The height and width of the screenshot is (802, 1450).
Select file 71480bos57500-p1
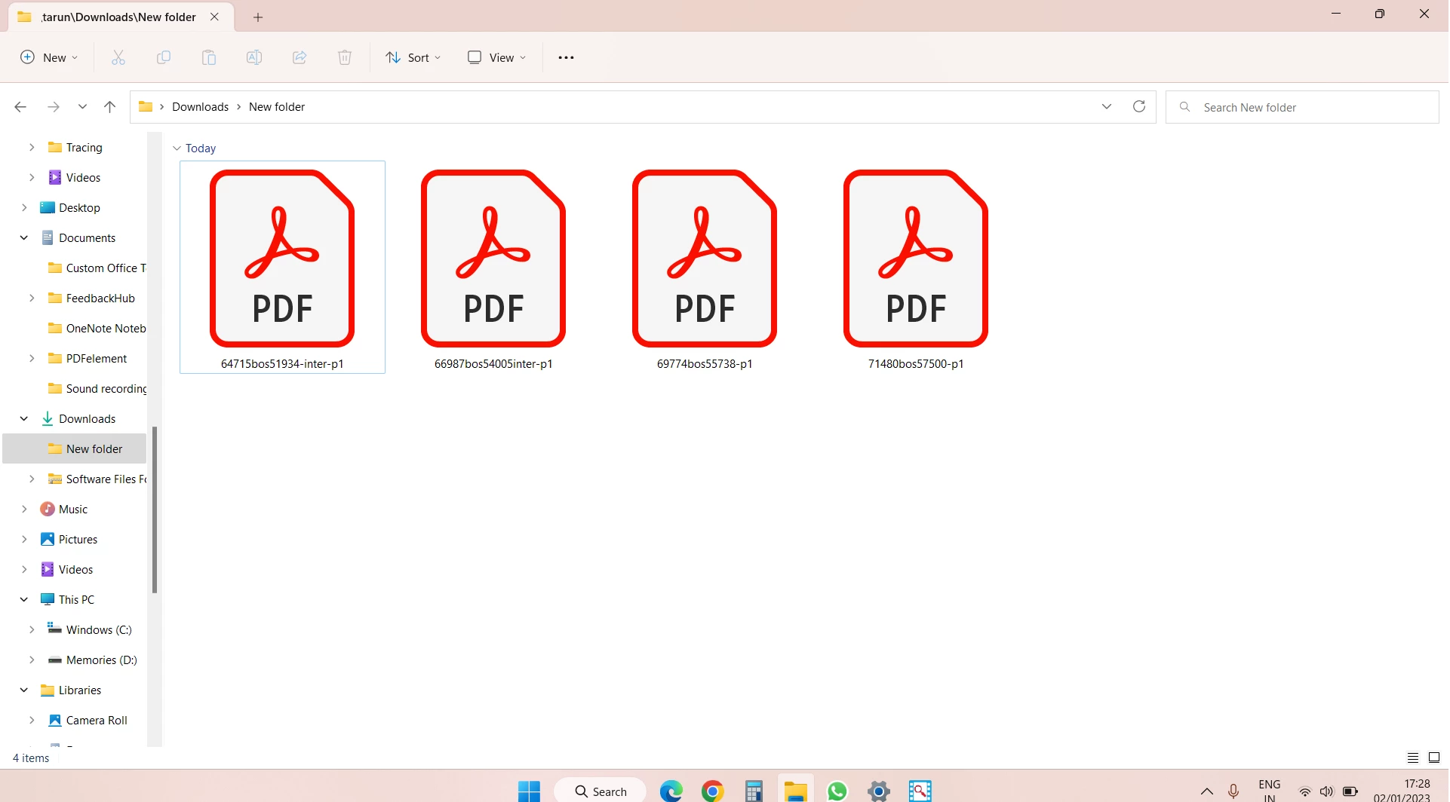[x=916, y=267]
